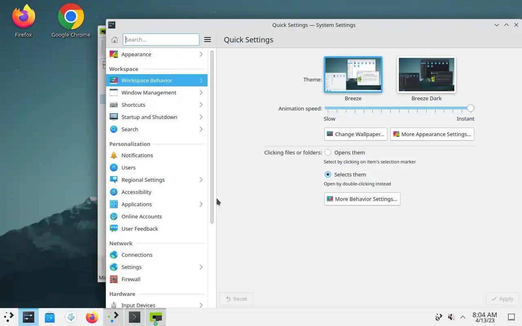Viewport: 522px width, 326px height.
Task: Open the Google Chrome desktop icon
Action: (x=71, y=20)
